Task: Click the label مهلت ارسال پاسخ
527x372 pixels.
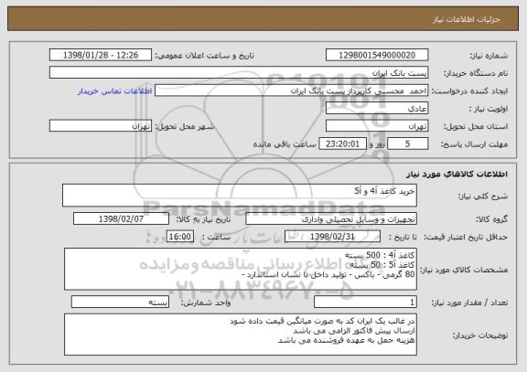Action: (x=474, y=144)
